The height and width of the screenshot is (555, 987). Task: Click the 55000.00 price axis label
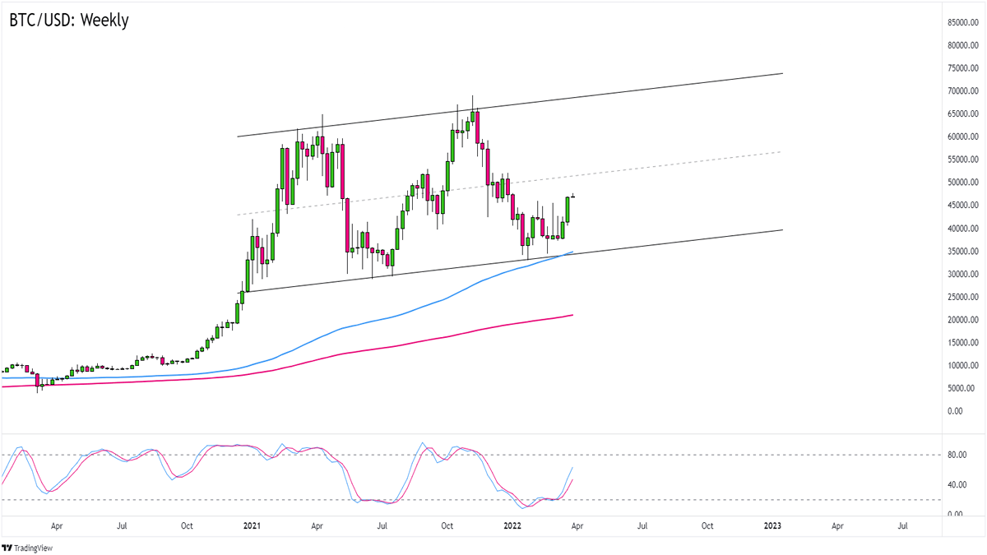tap(962, 160)
